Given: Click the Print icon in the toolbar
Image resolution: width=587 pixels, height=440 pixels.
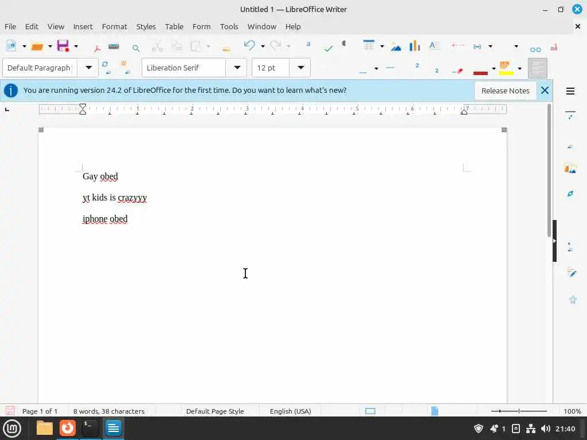Looking at the screenshot, I should click(114, 46).
